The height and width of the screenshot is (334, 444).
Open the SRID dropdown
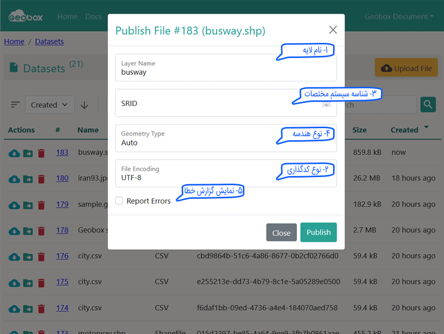click(x=225, y=103)
